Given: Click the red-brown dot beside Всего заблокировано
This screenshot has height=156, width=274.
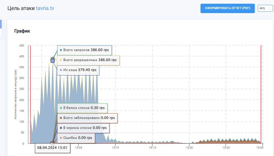Looking at the screenshot, I should point(61,118).
